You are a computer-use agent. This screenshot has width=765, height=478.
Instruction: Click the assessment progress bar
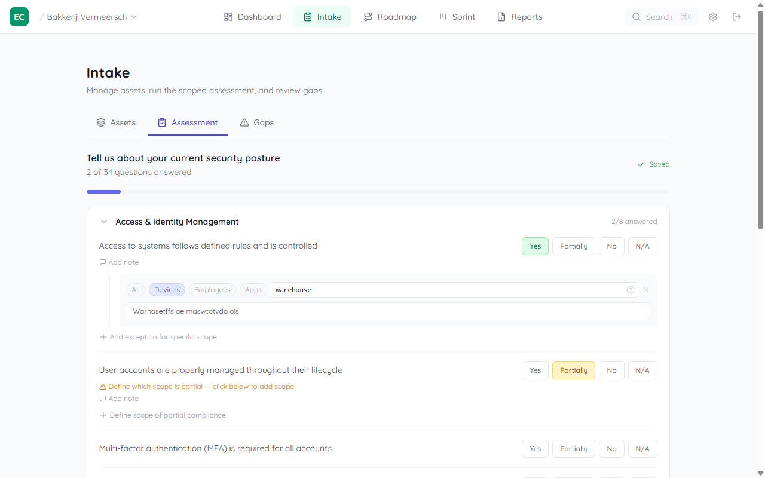378,192
